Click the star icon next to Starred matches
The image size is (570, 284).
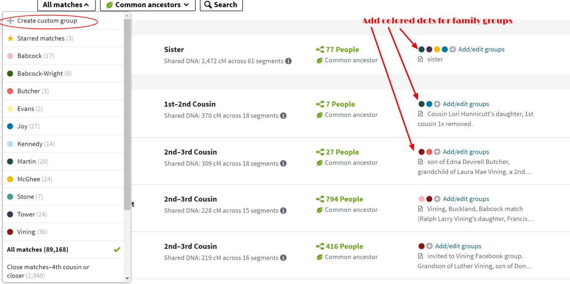tap(11, 38)
